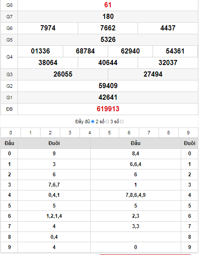Filter results by digit 1 tab
The image size is (200, 255).
[x=30, y=133]
